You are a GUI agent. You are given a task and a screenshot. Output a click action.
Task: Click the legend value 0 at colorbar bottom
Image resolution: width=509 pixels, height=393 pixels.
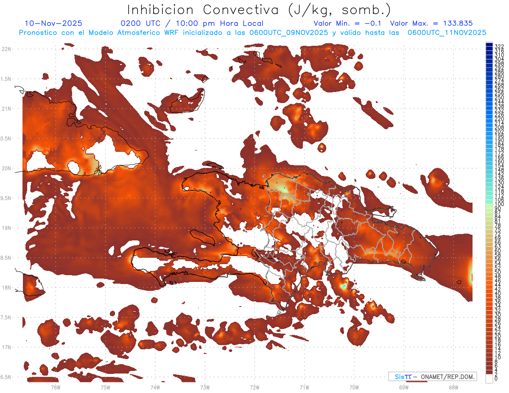point(496,379)
